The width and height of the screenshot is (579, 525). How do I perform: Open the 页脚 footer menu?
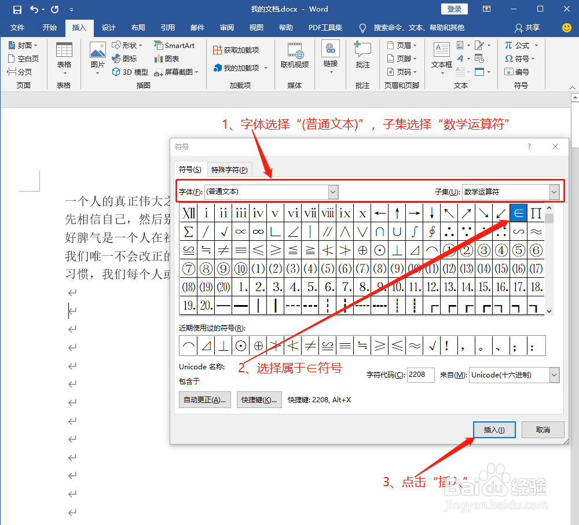(402, 58)
